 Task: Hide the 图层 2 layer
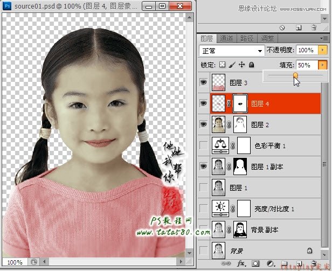(204, 124)
